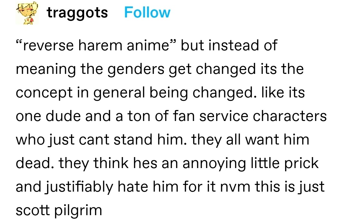348x220 pixels.
Task: Open the traggots avatar image
Action: pos(27,13)
